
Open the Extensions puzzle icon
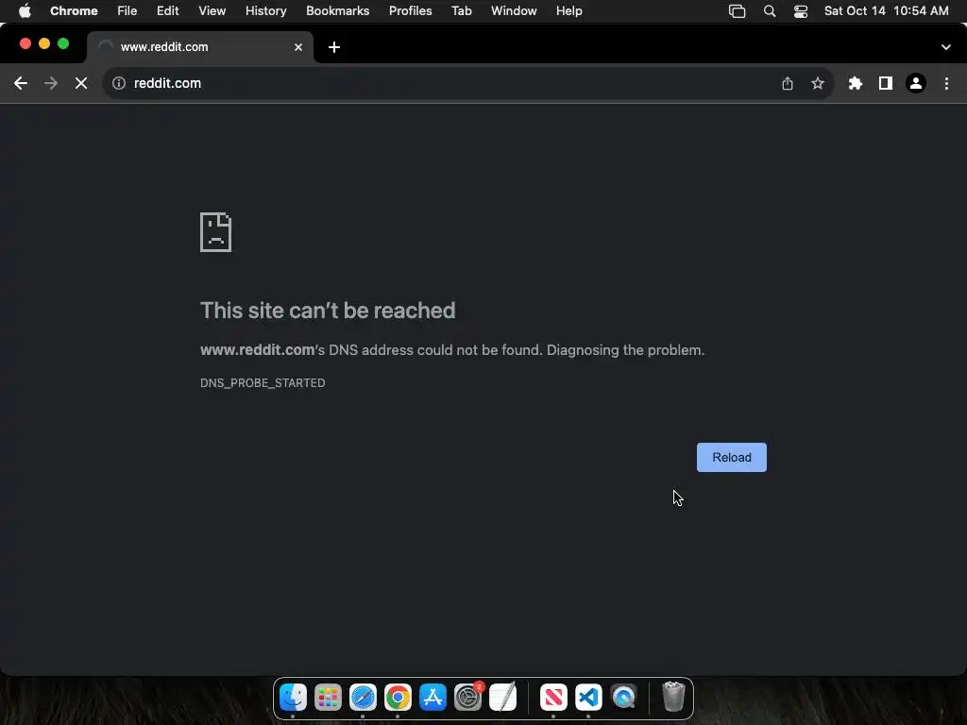[856, 83]
